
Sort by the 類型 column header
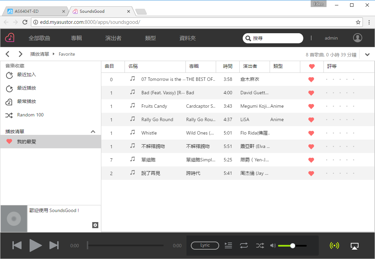tap(285, 66)
